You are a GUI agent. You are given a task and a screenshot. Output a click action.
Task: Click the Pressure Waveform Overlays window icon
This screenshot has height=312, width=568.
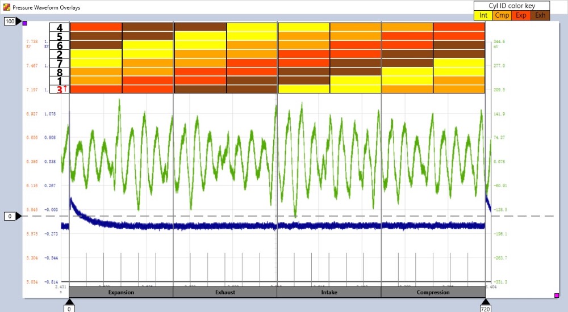coord(6,7)
